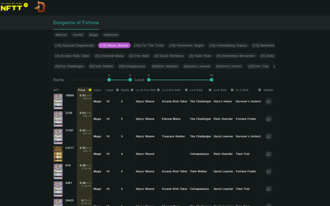Click 'Eternal Mana' in NFT 2230 row
The width and height of the screenshot is (330, 206).
click(171, 119)
